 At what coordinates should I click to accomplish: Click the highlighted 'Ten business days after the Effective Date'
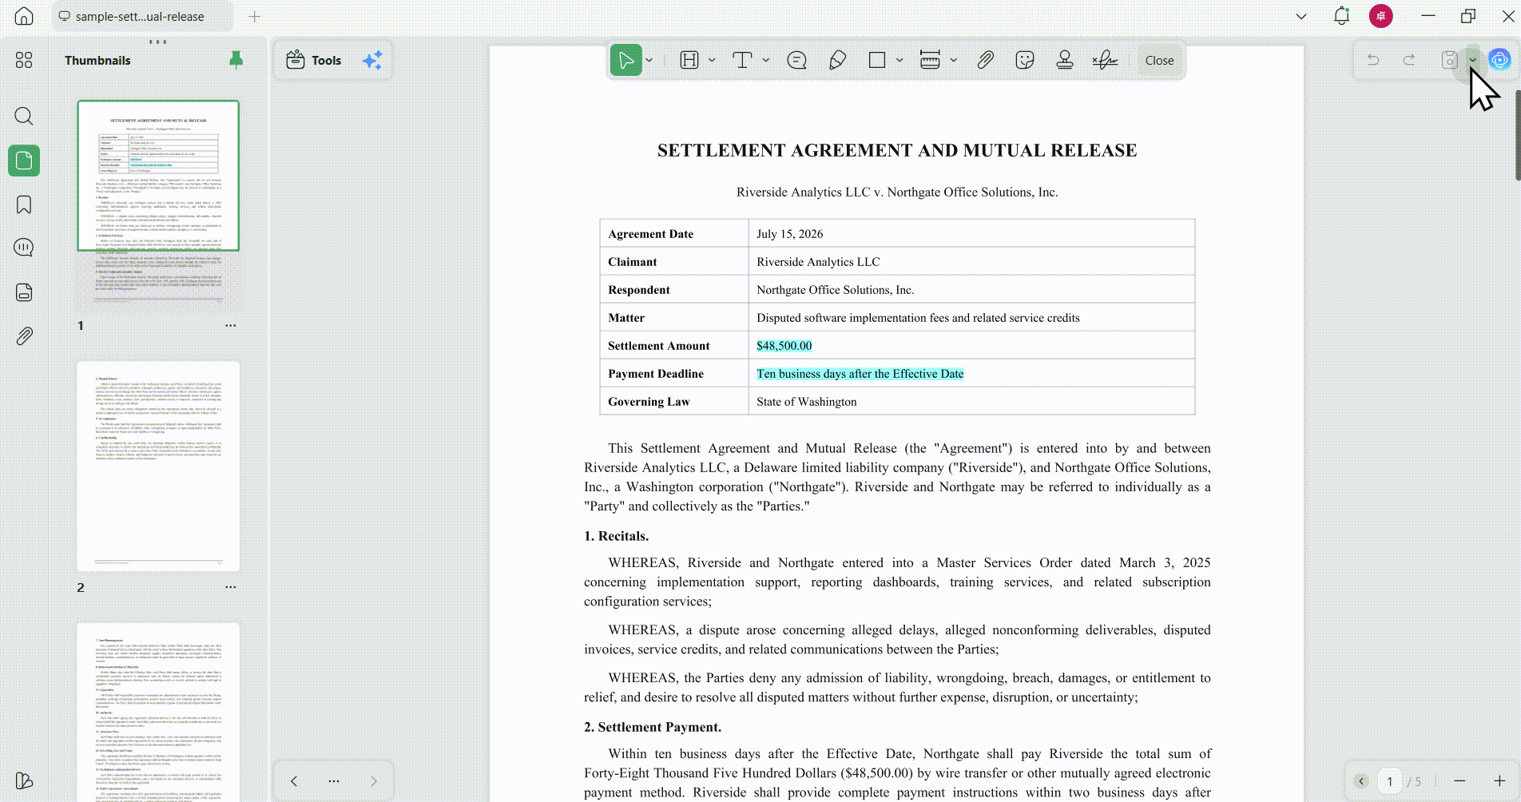[860, 374]
